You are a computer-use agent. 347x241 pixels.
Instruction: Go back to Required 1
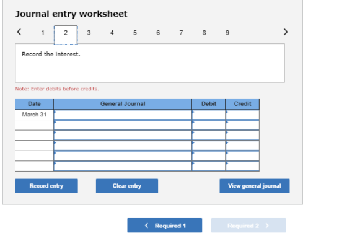tap(165, 226)
